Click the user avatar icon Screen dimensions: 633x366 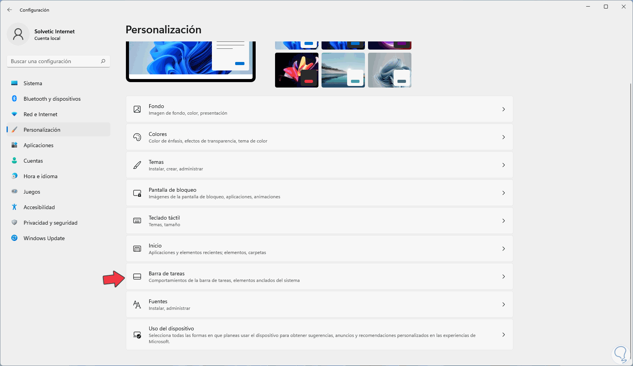(x=18, y=34)
